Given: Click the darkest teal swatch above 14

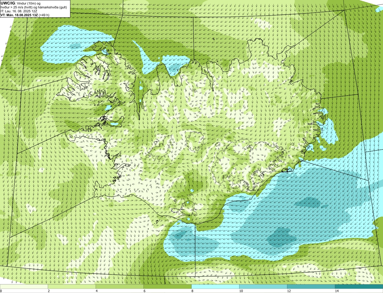Looking at the screenshot, I should click(x=359, y=286).
